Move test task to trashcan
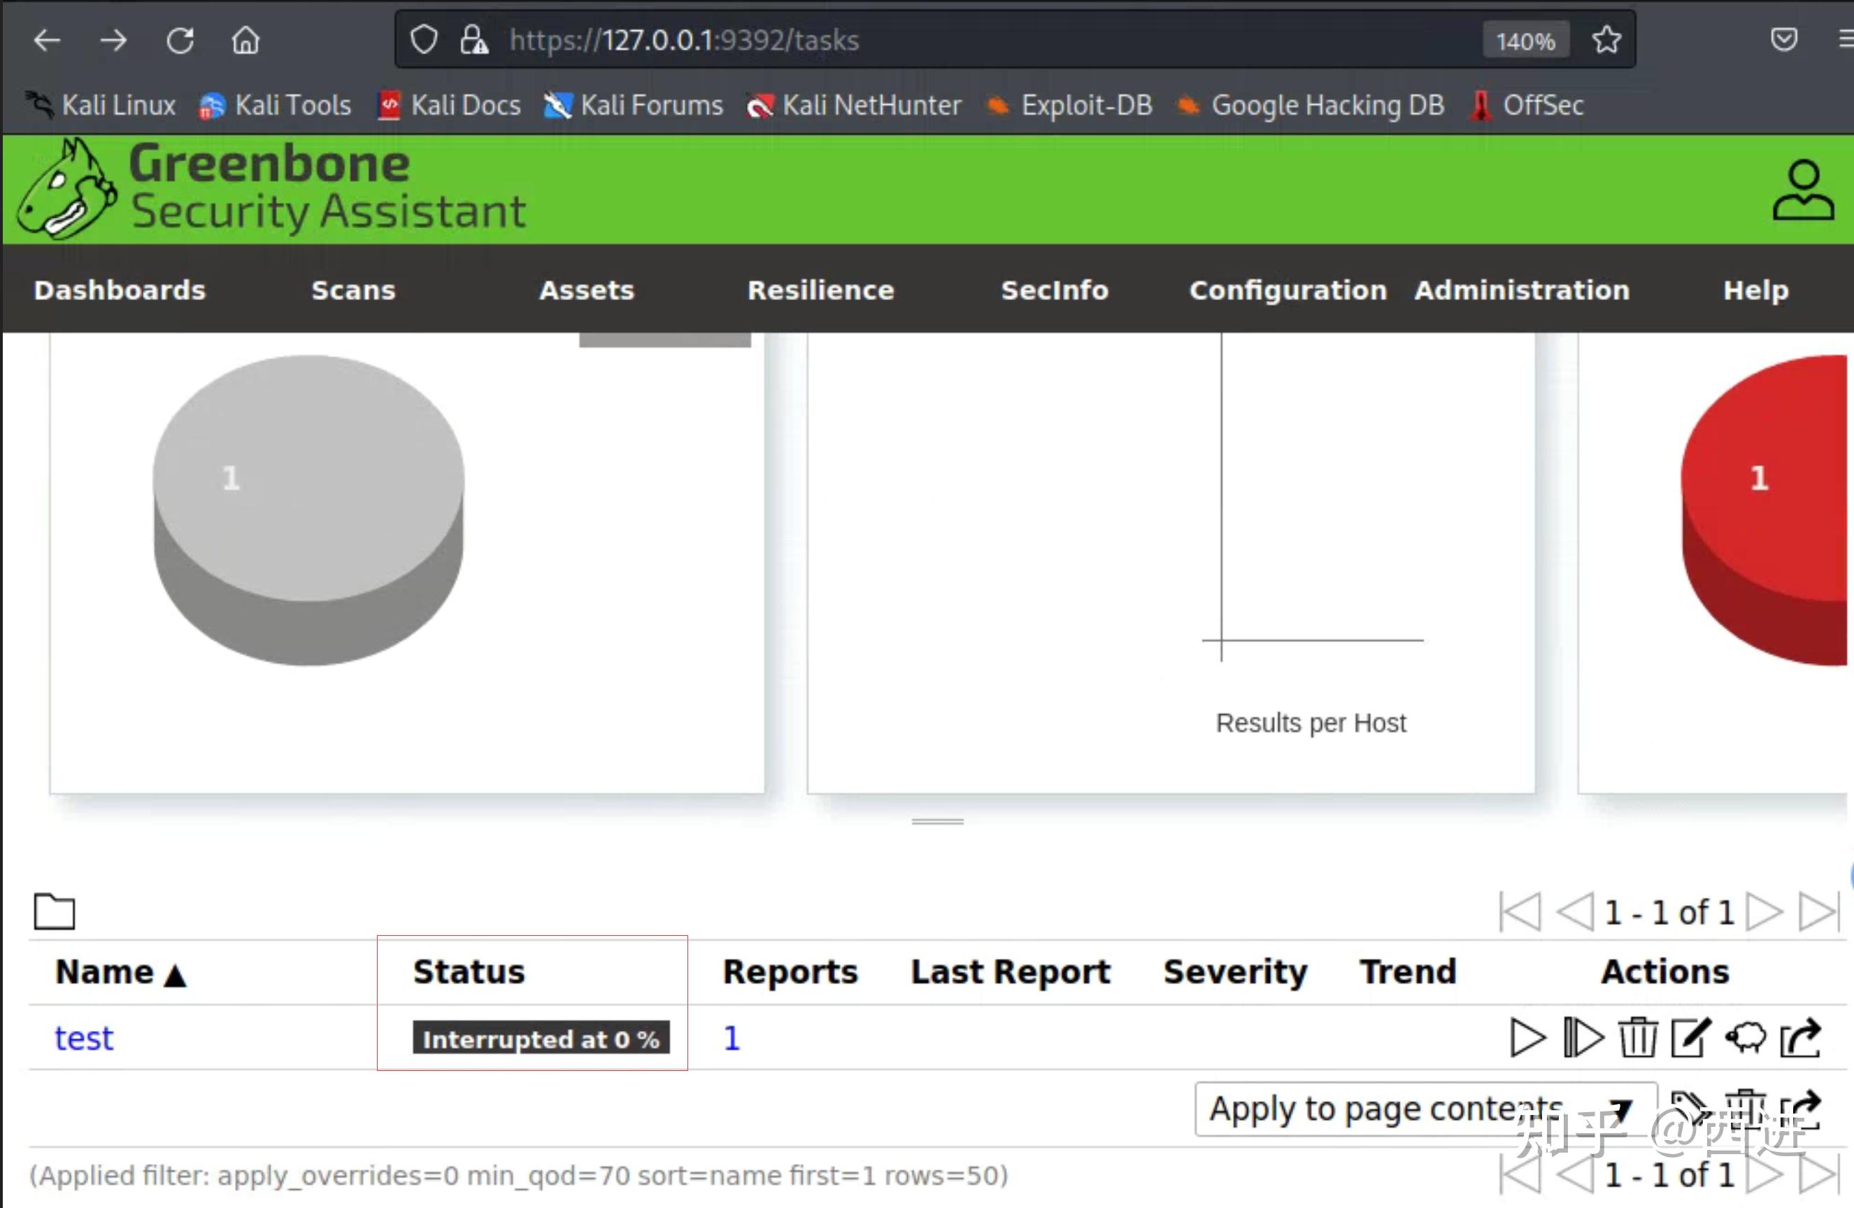This screenshot has height=1208, width=1854. (x=1637, y=1038)
